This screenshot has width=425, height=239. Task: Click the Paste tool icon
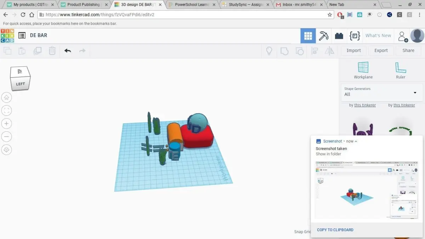tap(22, 51)
